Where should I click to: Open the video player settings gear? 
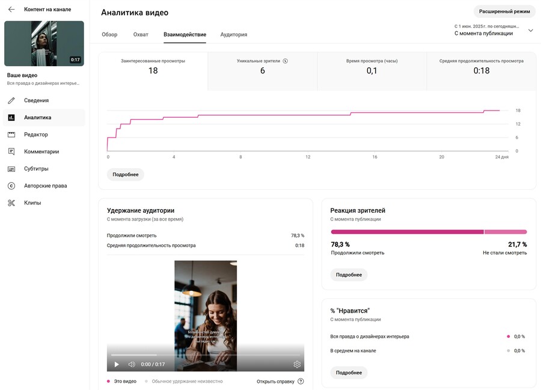click(297, 364)
